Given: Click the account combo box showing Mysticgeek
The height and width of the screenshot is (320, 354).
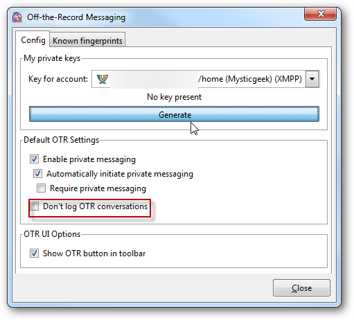Looking at the screenshot, I should click(x=206, y=79).
